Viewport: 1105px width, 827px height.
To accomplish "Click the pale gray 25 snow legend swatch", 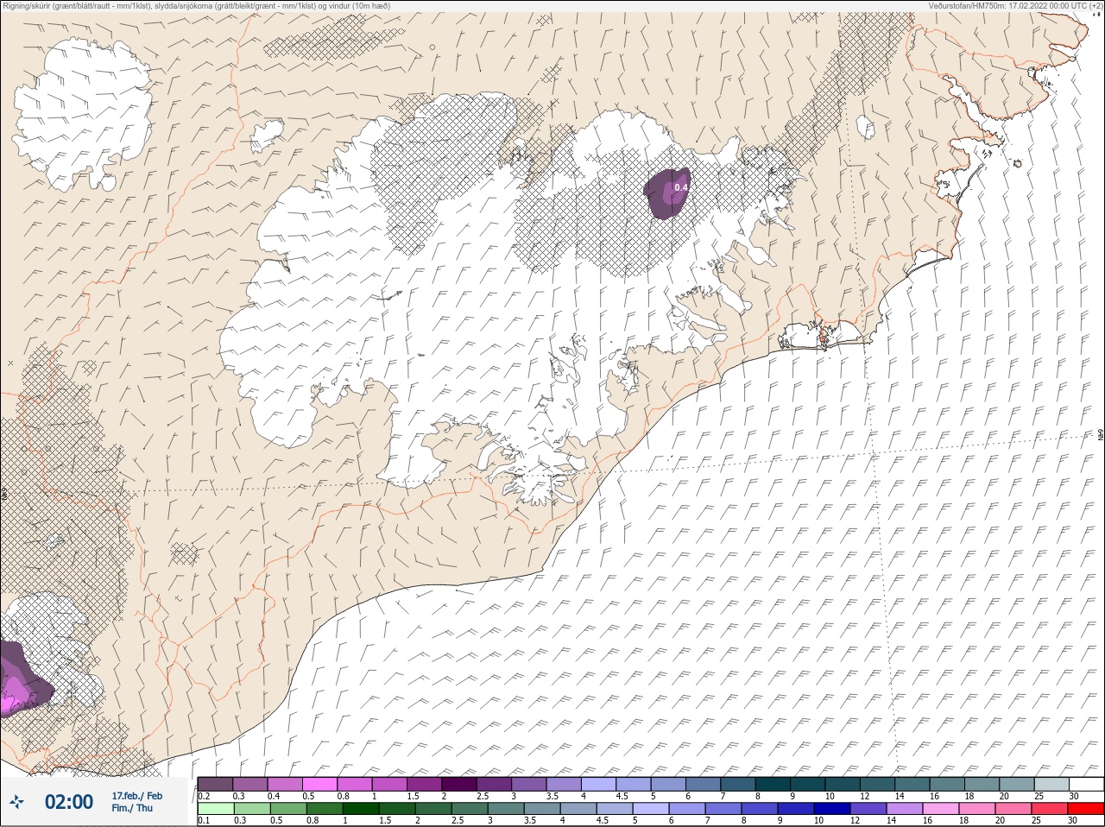I will tap(1052, 784).
